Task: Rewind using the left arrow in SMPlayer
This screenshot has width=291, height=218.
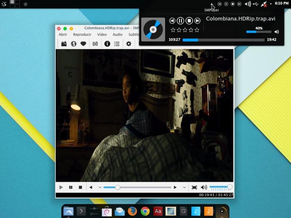Action: point(91,187)
